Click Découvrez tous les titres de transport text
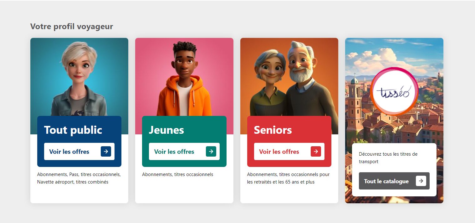475x223 pixels. [388, 158]
